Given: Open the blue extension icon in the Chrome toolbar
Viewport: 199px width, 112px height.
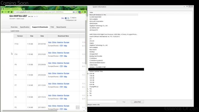Looking at the screenshot, I should (x=80, y=12).
